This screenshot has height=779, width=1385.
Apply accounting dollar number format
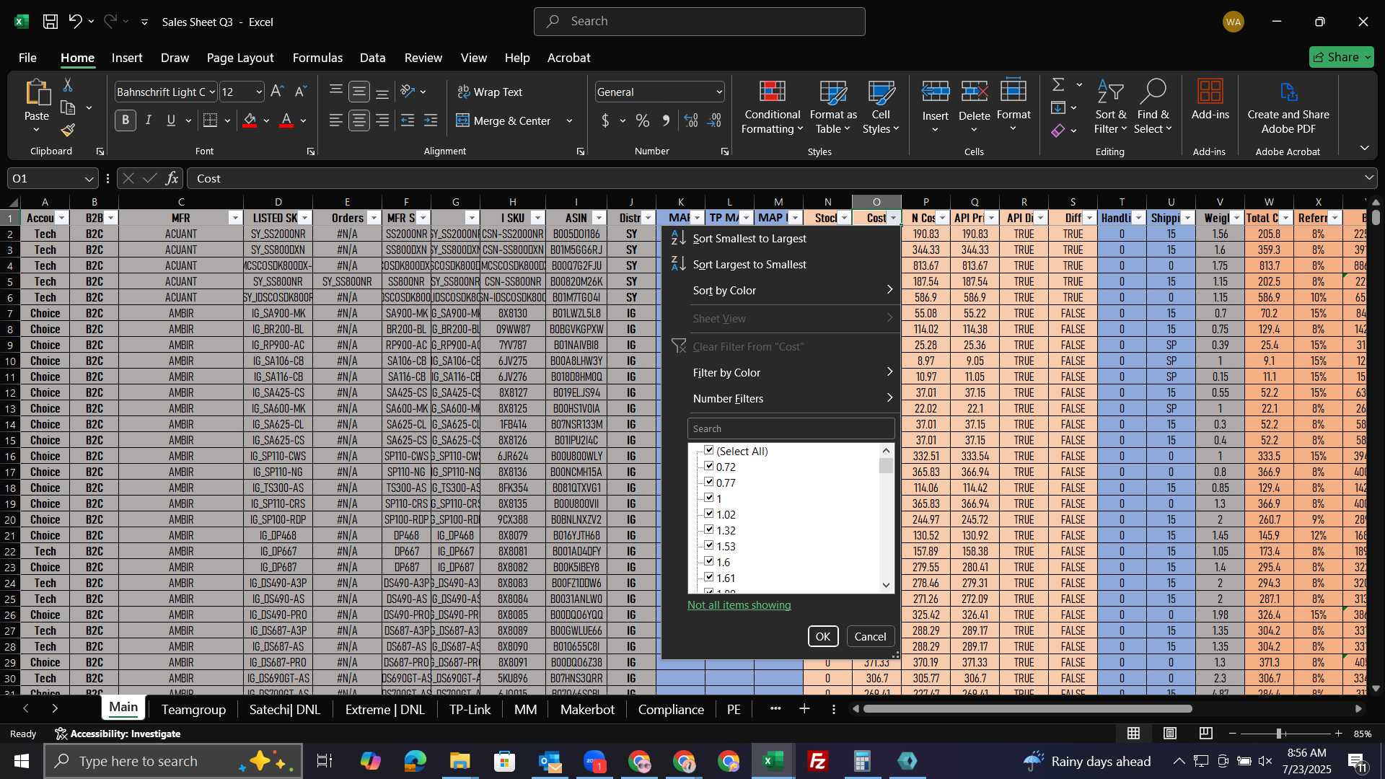(605, 120)
